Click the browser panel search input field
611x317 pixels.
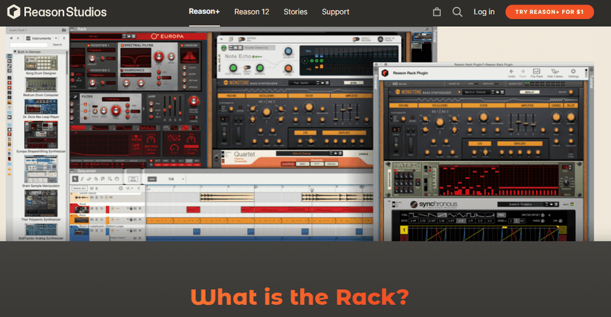(29, 45)
